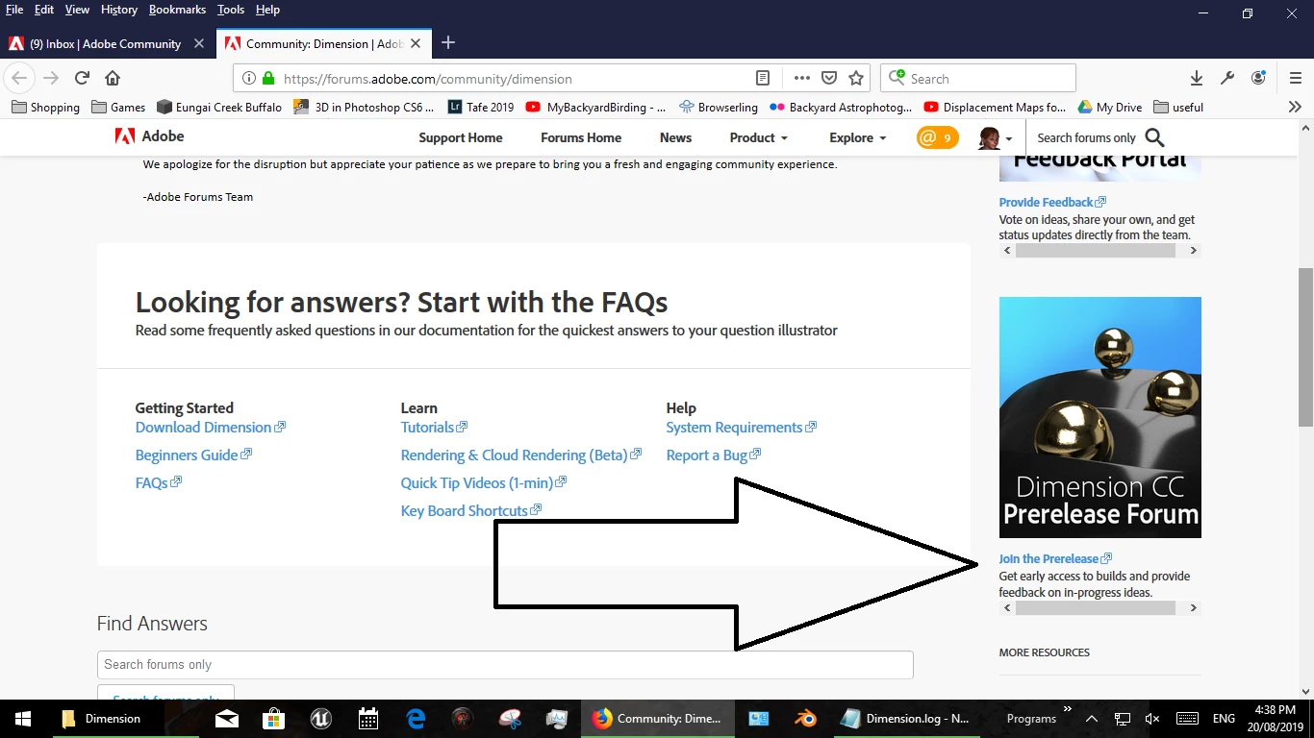Open the Windows Start button
The image size is (1314, 738).
coord(22,719)
